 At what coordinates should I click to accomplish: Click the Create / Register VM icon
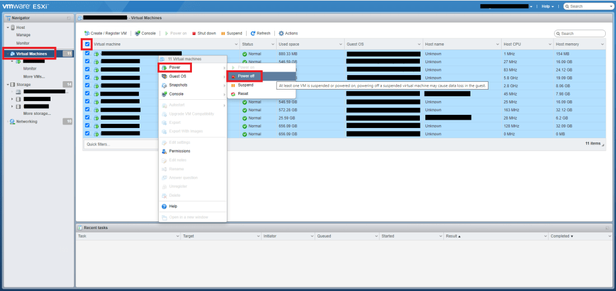pos(87,33)
